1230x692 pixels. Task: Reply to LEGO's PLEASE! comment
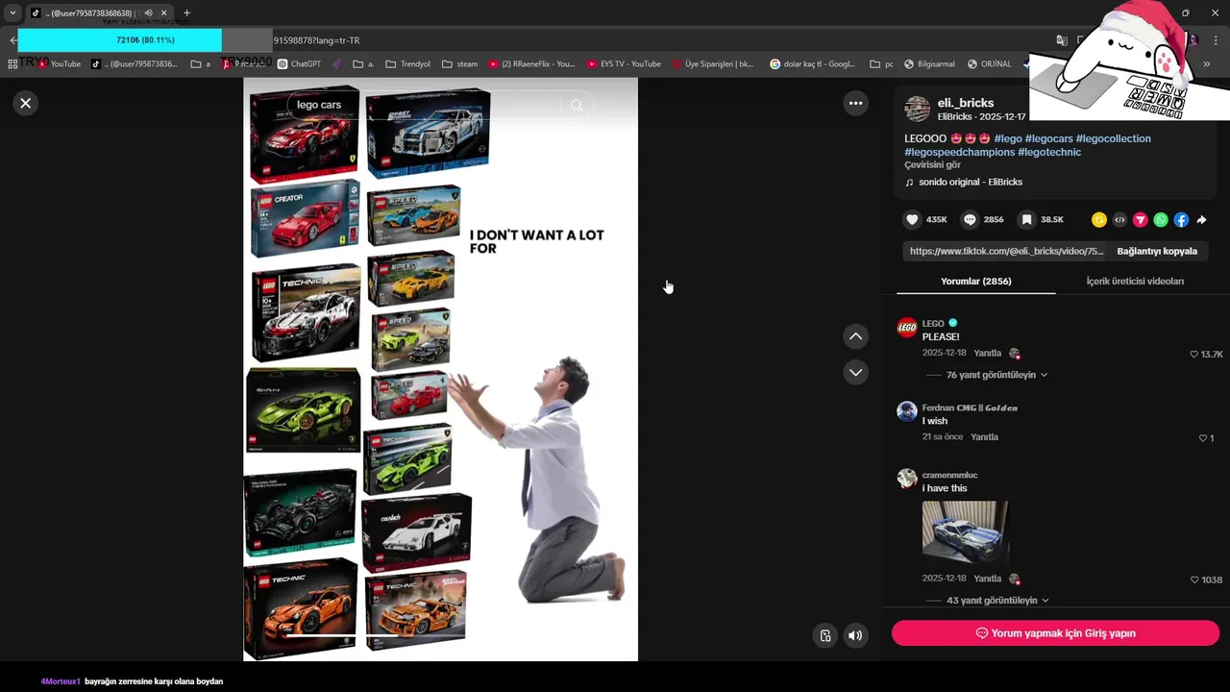click(987, 353)
